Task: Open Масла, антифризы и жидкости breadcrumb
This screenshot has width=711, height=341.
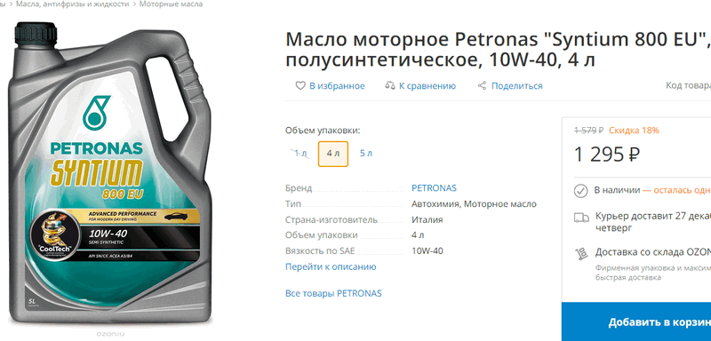Action: (73, 4)
